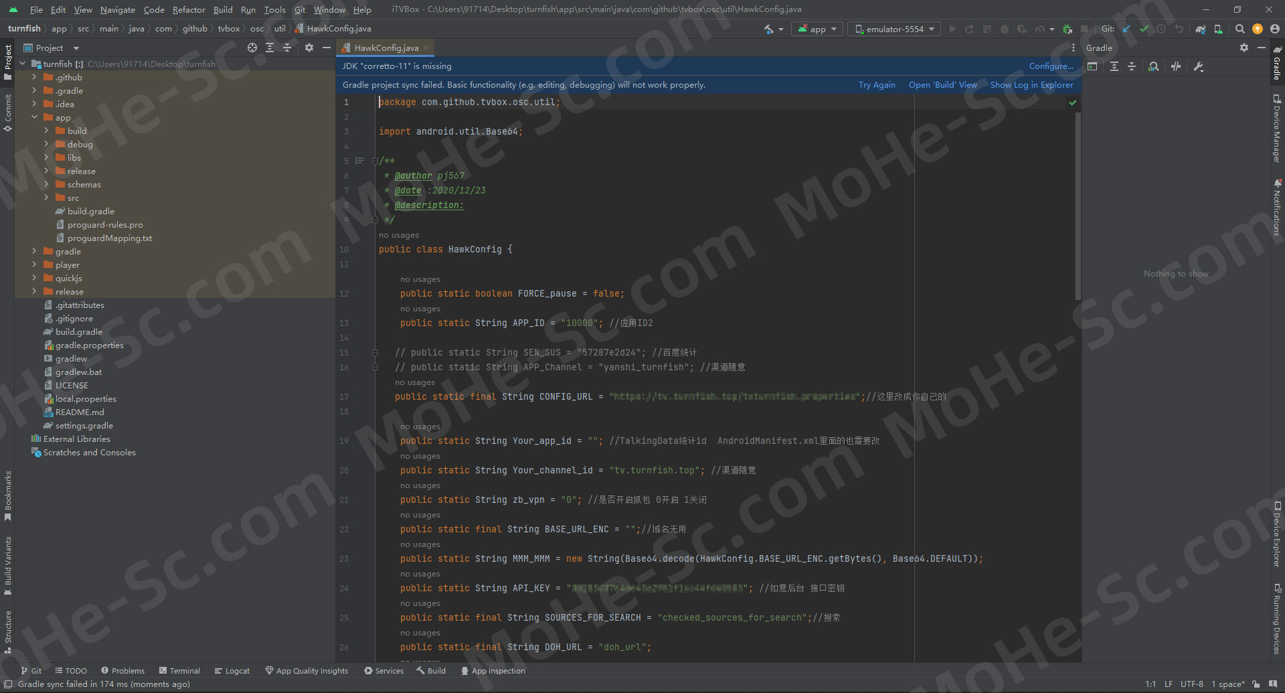Toggle Offline Mode in Gradle panel
The width and height of the screenshot is (1285, 693).
click(x=1176, y=66)
